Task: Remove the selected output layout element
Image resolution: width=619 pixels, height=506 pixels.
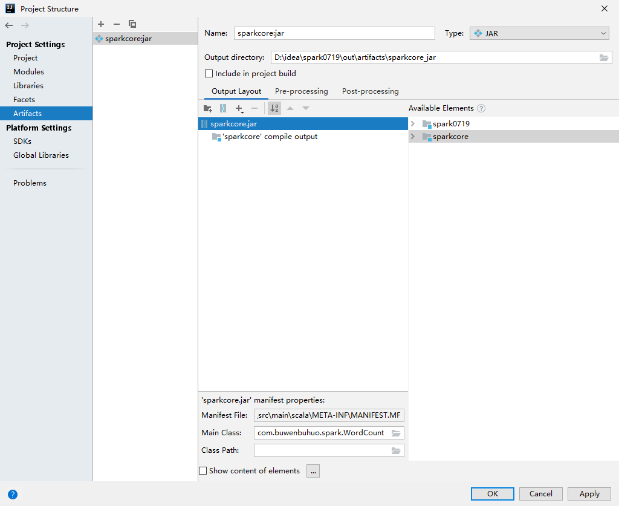Action: pyautogui.click(x=254, y=108)
